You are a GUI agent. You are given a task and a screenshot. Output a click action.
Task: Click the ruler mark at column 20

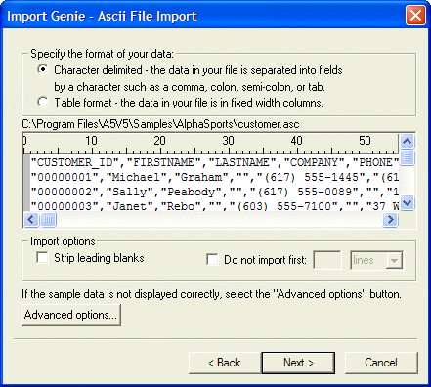point(159,141)
